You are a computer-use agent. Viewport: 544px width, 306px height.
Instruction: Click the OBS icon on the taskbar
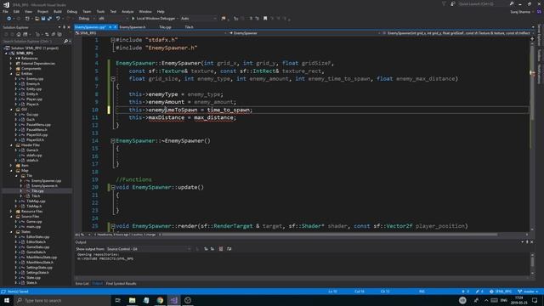click(x=188, y=300)
